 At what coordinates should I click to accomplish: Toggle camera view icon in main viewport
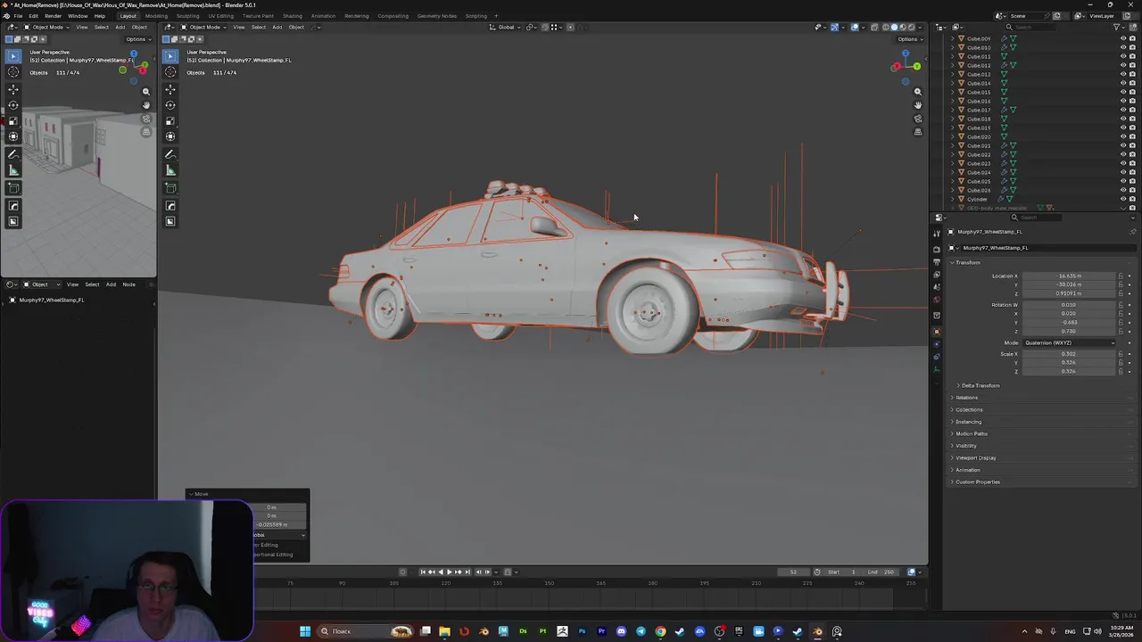tap(917, 118)
